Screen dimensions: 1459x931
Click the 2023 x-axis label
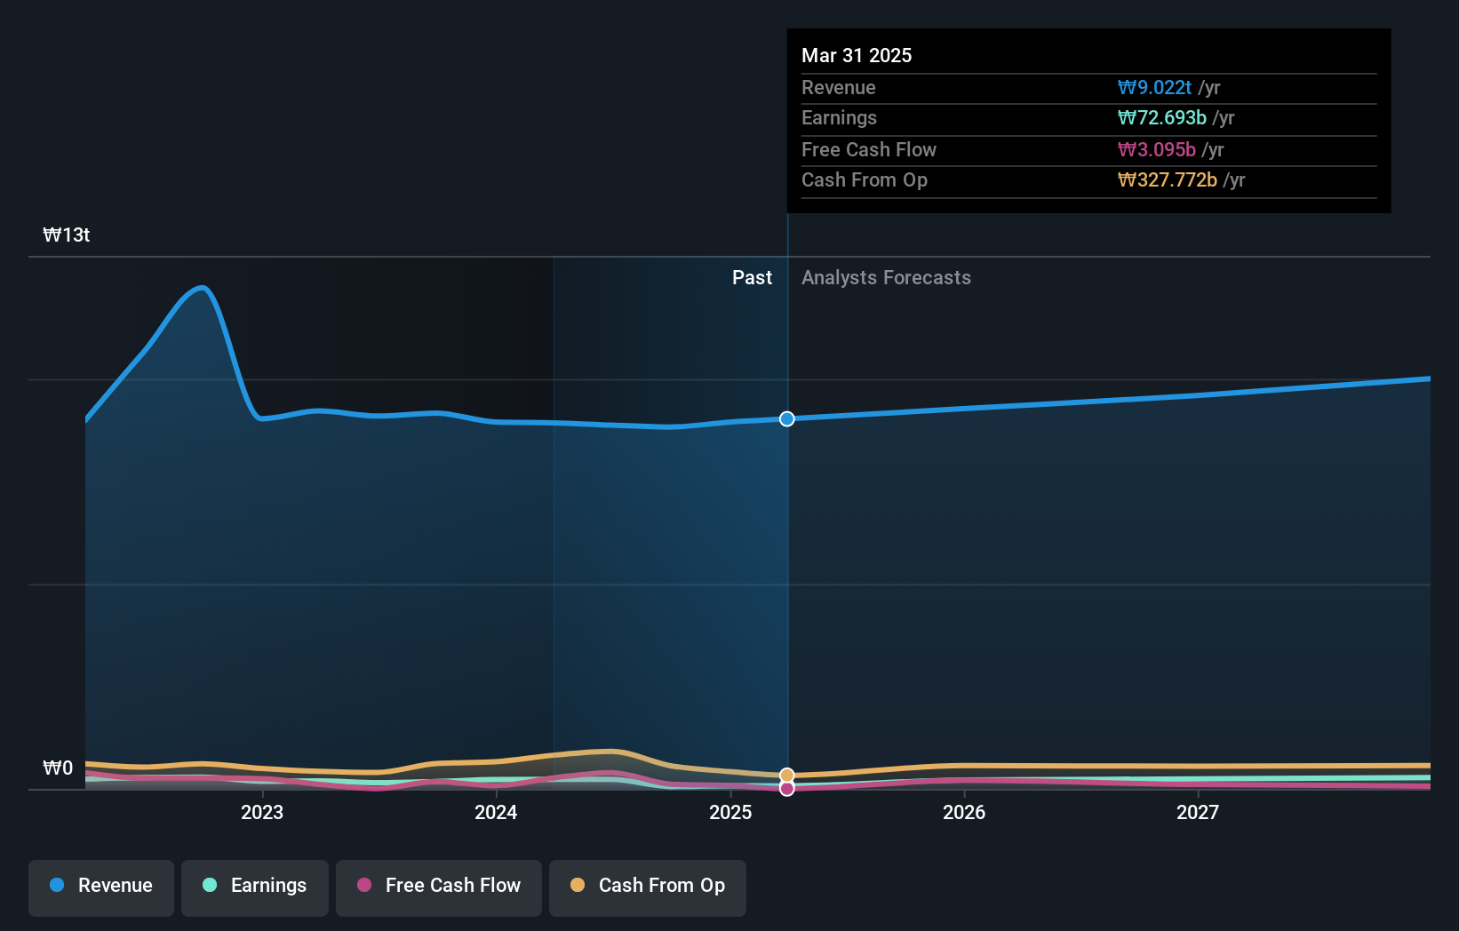click(262, 812)
